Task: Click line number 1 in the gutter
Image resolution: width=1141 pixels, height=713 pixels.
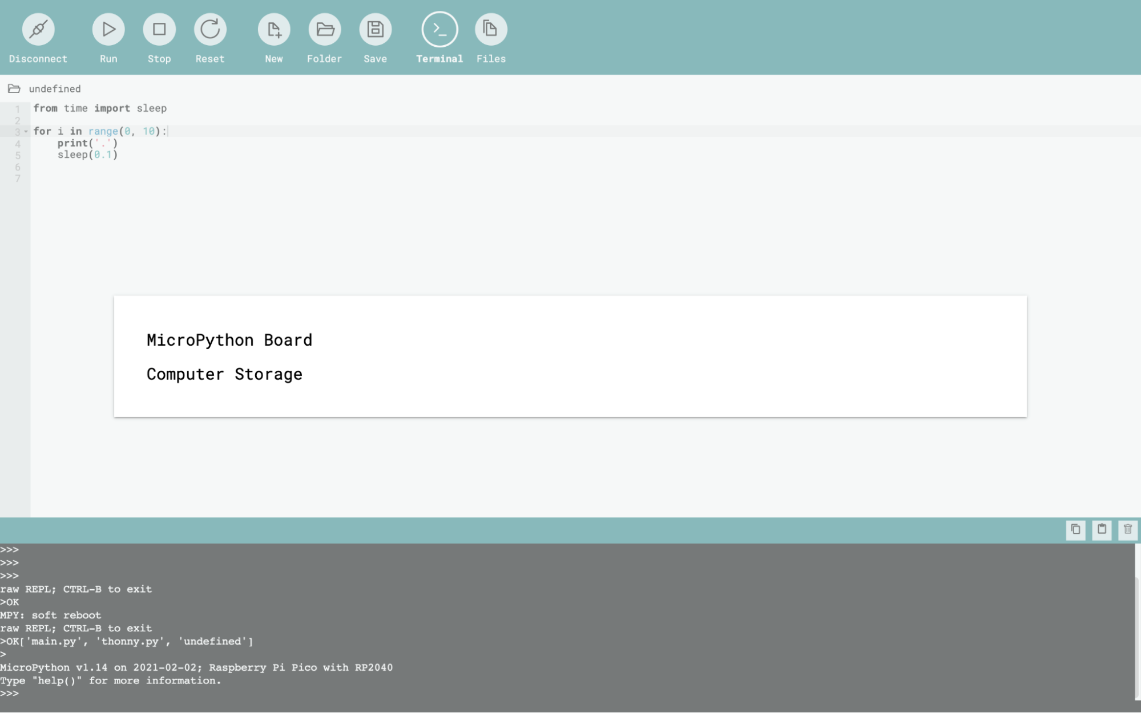Action: pyautogui.click(x=18, y=109)
